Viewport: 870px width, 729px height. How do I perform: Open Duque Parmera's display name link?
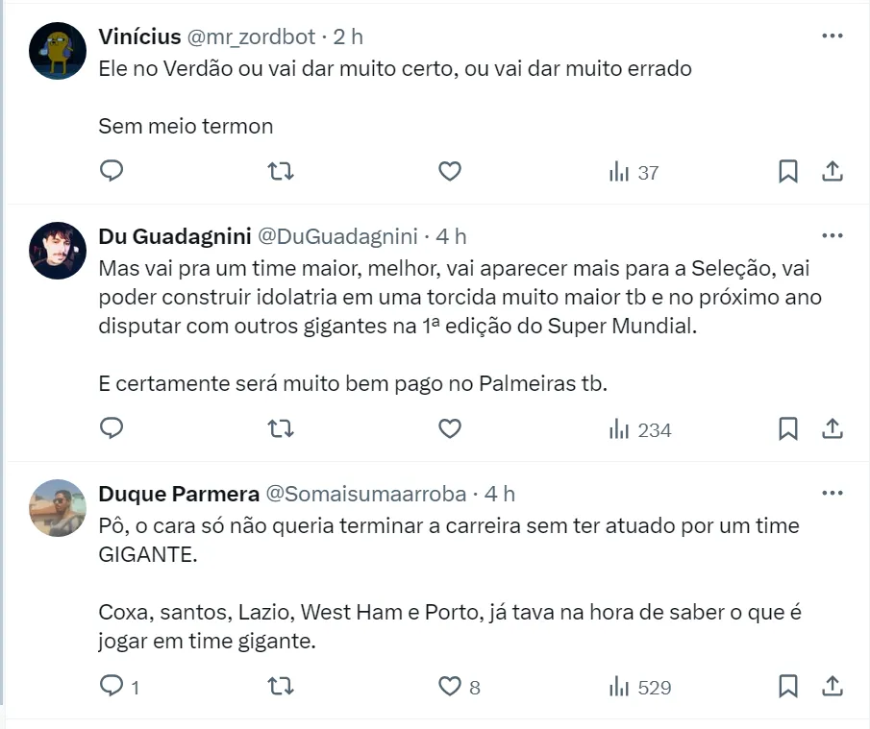click(179, 494)
